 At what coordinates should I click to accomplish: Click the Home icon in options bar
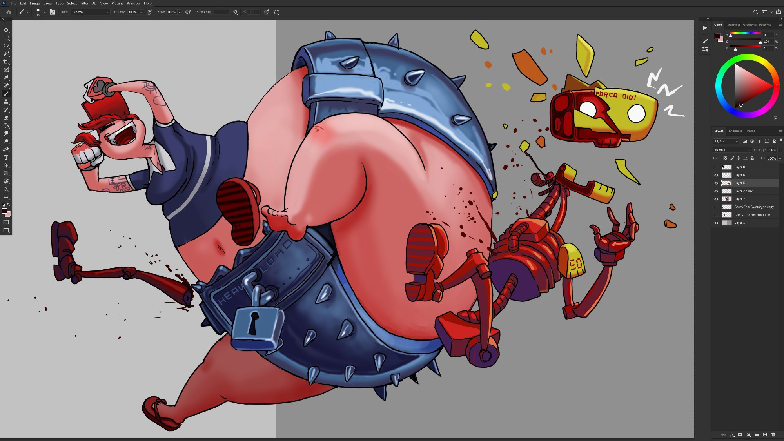click(8, 12)
